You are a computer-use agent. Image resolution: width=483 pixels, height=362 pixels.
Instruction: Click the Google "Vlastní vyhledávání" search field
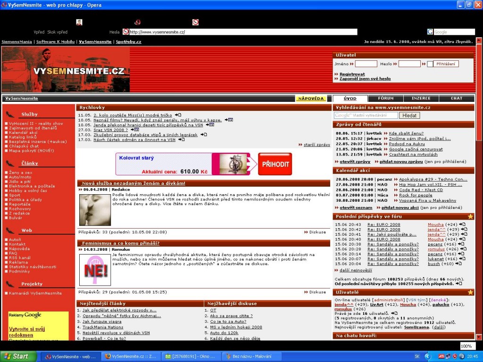(366, 115)
